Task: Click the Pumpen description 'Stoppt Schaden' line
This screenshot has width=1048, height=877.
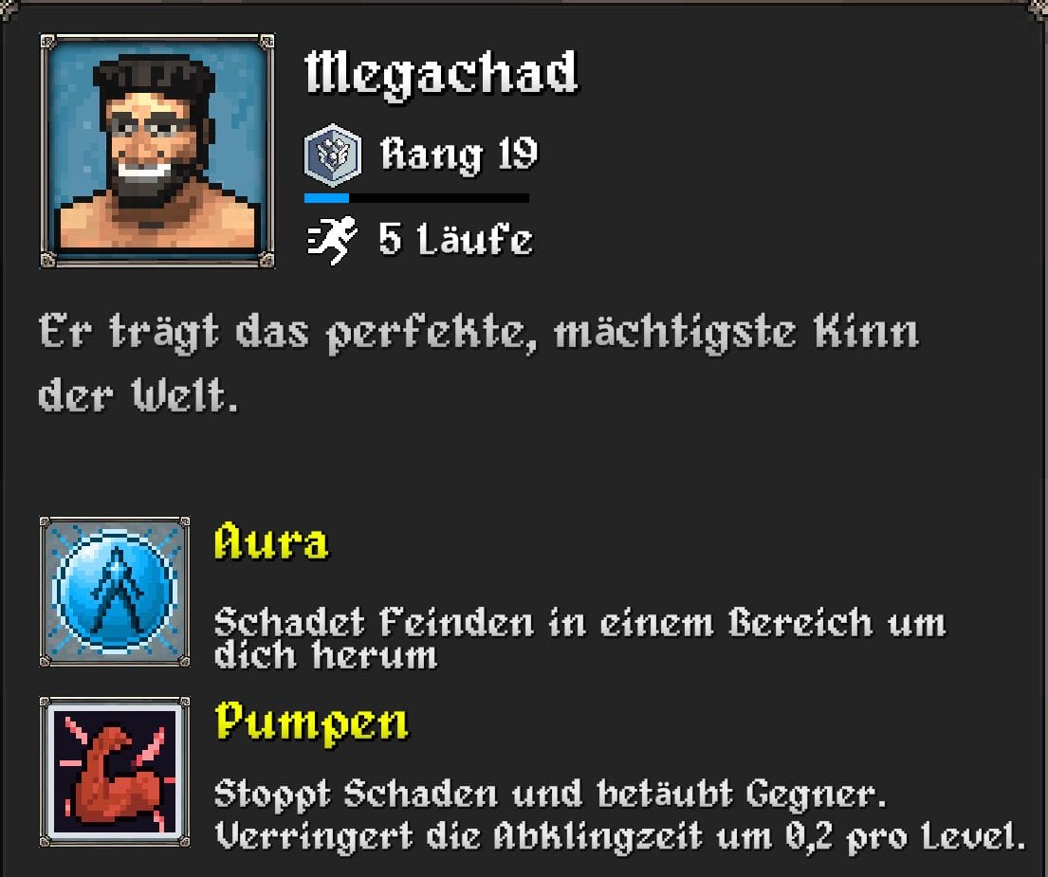Action: point(550,795)
